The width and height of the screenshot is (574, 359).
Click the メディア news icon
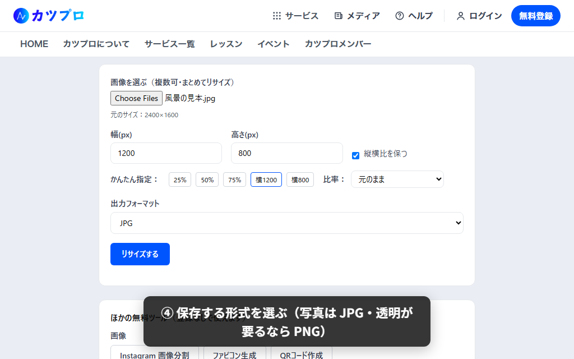point(339,16)
